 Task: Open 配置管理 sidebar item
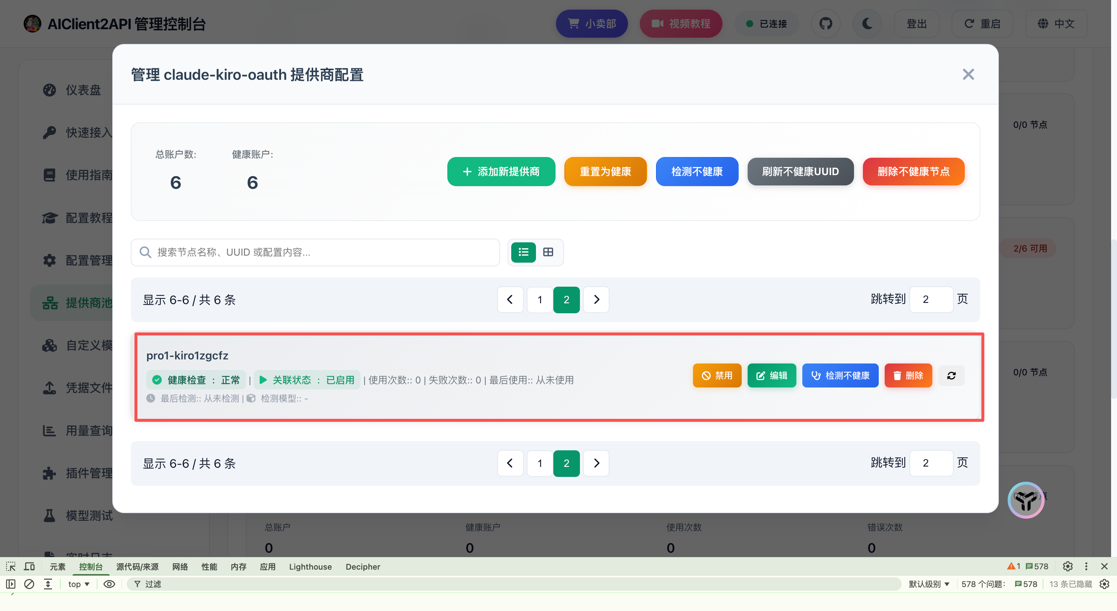tap(72, 260)
